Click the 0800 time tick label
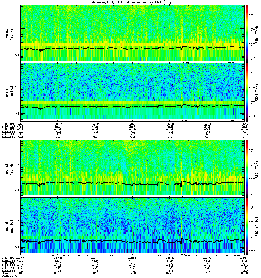The image size is (261, 278). coord(244,273)
